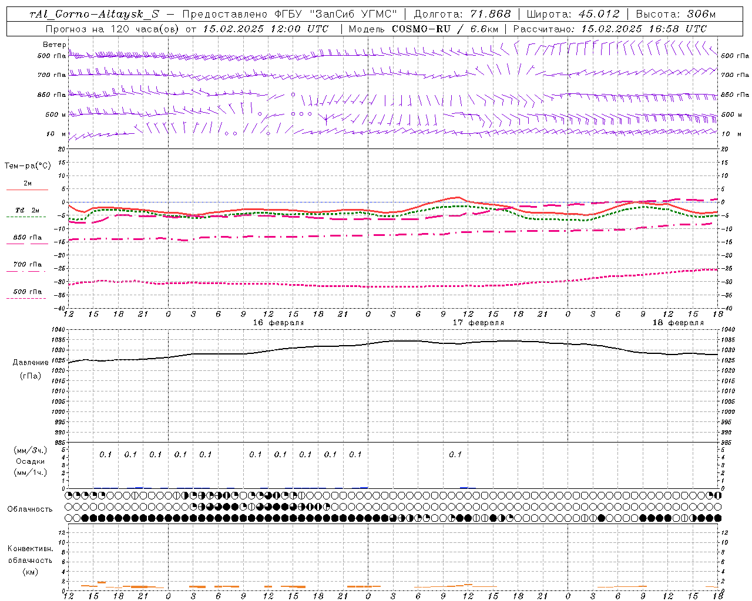Click the Модель COSMO-RU / 6.6км label
752x601 pixels.
pyautogui.click(x=424, y=29)
